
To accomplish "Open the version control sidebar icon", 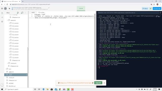I will coord(2,17).
